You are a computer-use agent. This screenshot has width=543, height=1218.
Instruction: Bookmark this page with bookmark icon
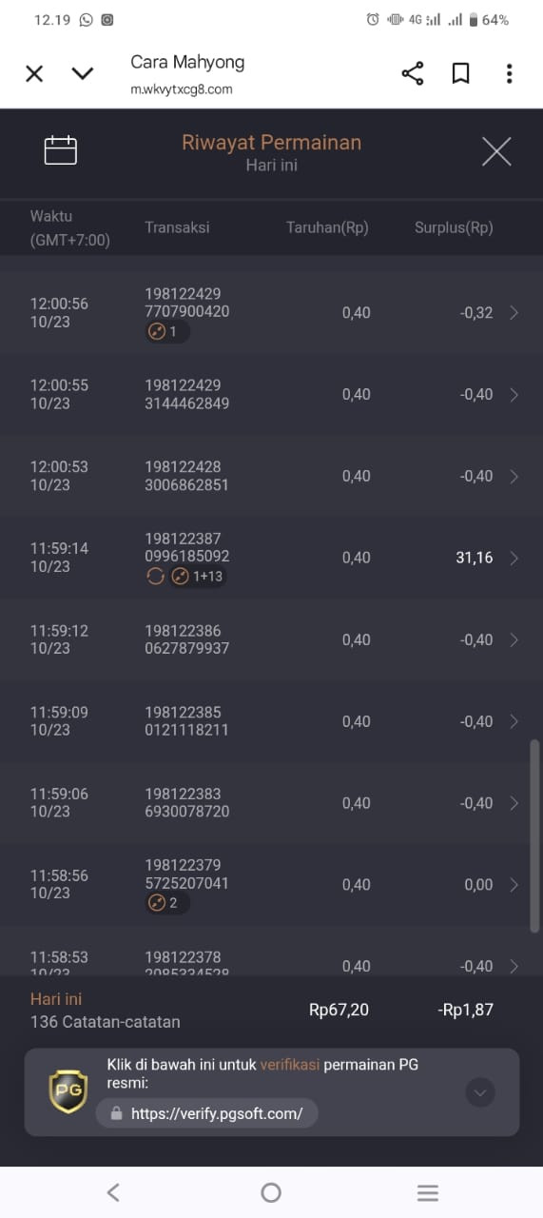point(461,73)
